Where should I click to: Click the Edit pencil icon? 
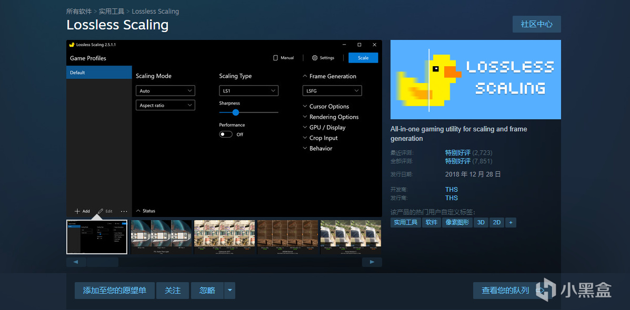101,211
